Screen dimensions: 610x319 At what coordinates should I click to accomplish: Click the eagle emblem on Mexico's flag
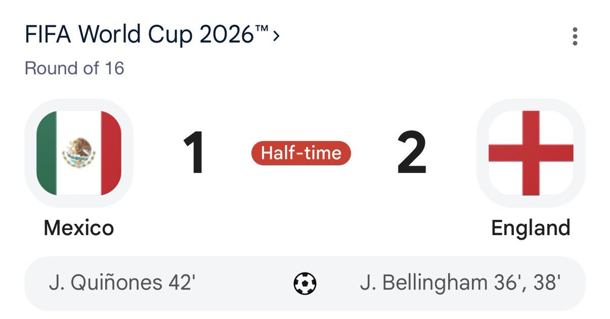click(79, 151)
